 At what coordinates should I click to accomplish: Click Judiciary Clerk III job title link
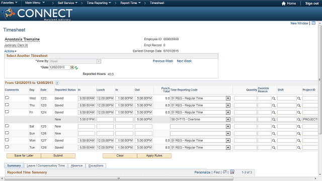tap(16, 45)
